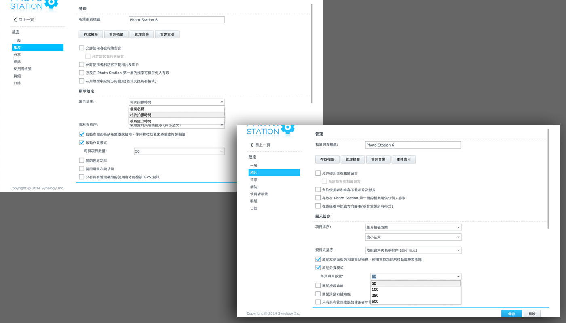Enable 在原始檔中記錄方向變更 in the front window
Image resolution: width=566 pixels, height=323 pixels.
pos(318,206)
